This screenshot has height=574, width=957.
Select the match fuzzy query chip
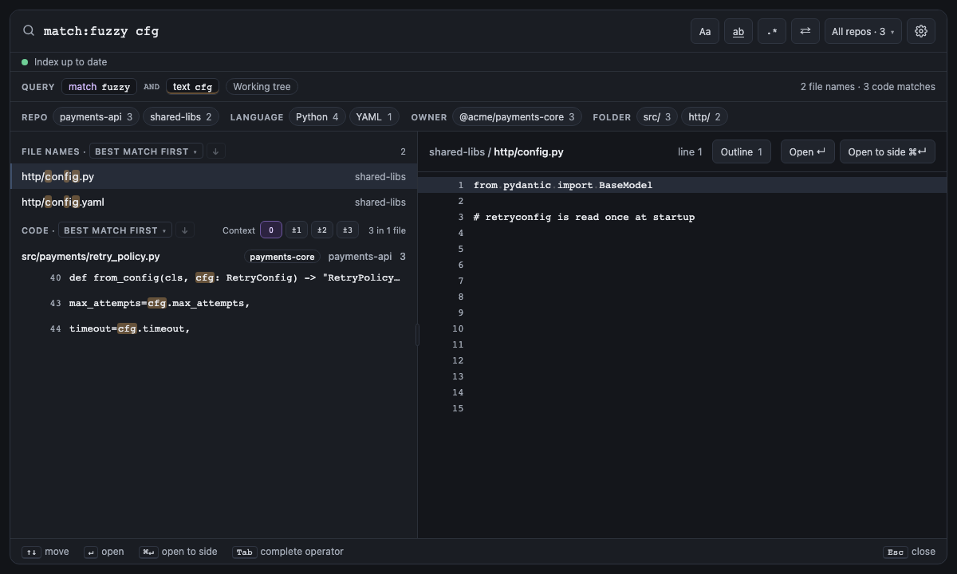click(99, 87)
